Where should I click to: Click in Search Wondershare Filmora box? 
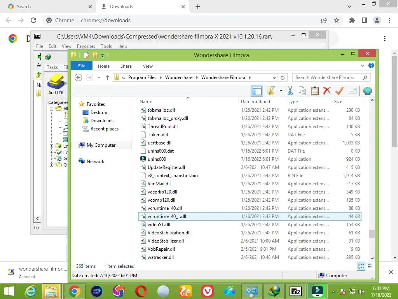click(x=331, y=77)
